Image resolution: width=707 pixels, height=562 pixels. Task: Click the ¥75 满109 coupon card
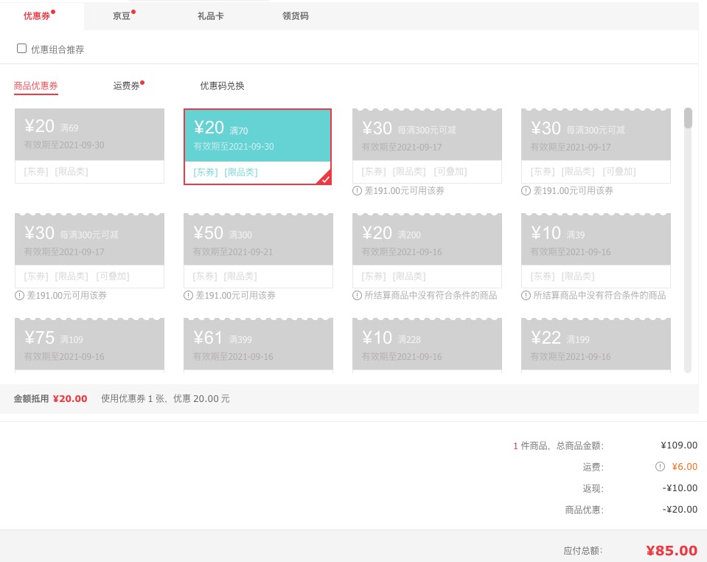click(x=89, y=345)
